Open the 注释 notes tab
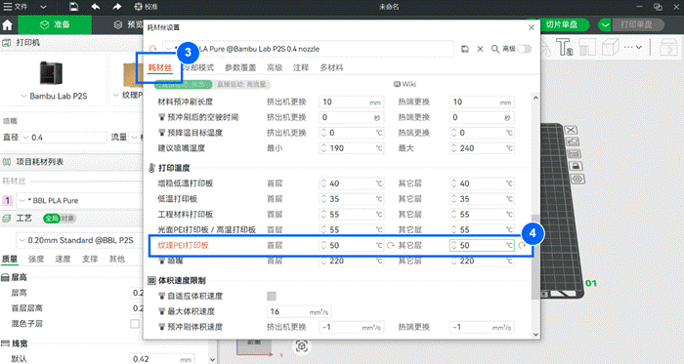Viewport: 684px width, 364px height. (x=301, y=67)
